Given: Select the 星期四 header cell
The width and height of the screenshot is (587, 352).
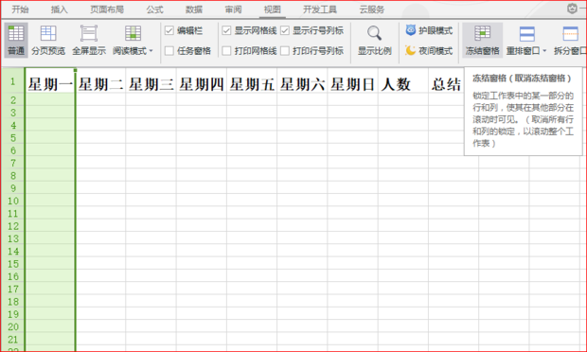Looking at the screenshot, I should (202, 80).
